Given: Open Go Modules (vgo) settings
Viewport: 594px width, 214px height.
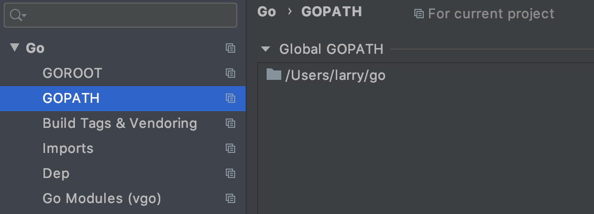Looking at the screenshot, I should point(102,198).
